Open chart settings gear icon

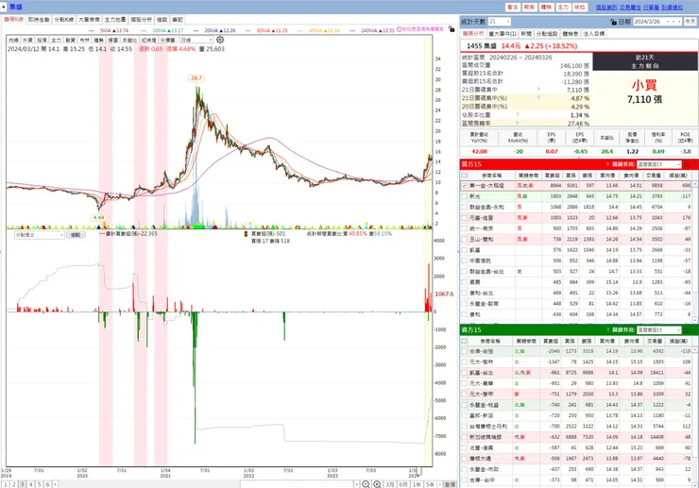click(220, 40)
